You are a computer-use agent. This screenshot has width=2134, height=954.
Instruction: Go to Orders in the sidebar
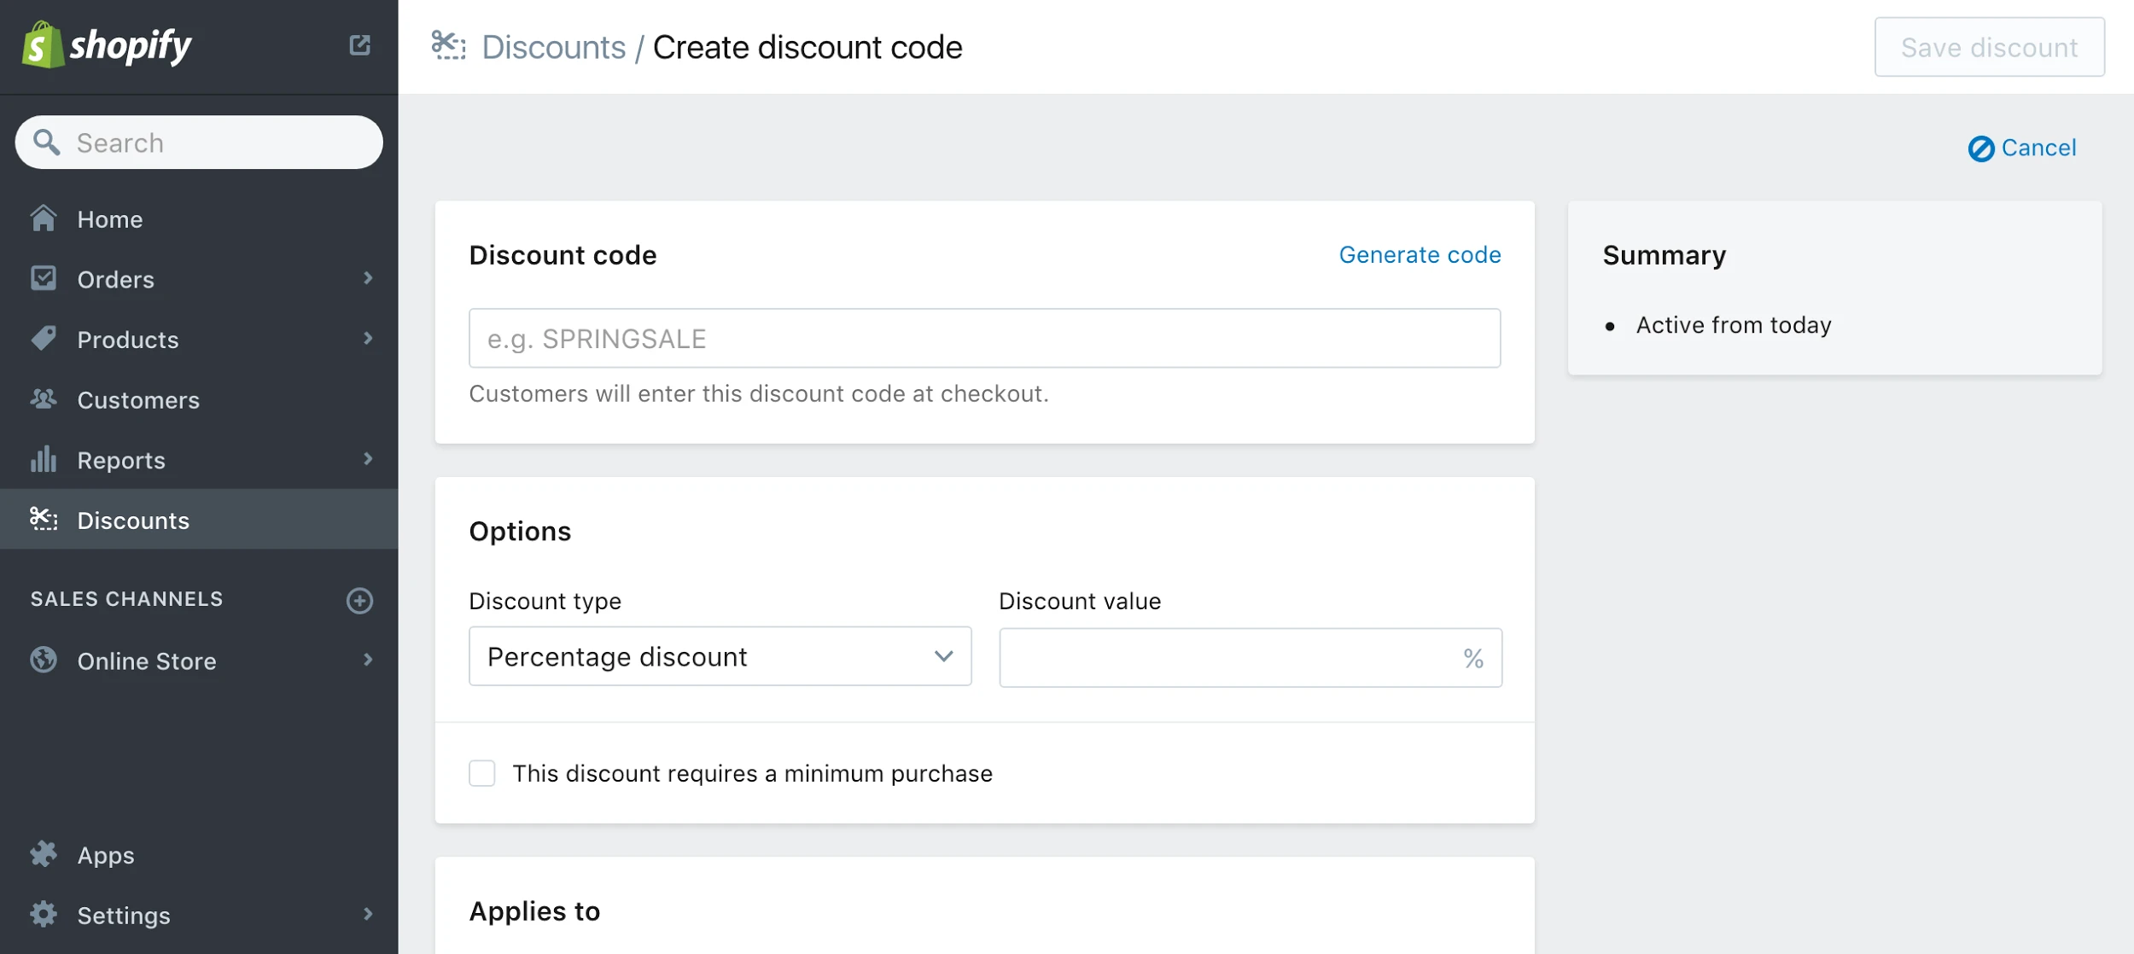coord(116,279)
